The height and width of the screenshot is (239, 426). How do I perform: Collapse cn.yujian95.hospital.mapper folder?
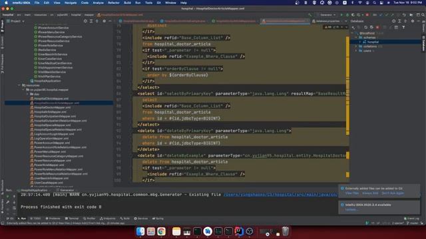23,90
